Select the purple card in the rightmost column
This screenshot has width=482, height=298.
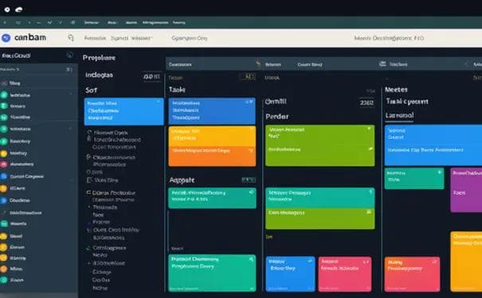pos(466,190)
